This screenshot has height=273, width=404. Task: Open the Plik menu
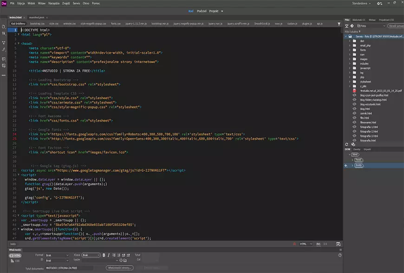(x=12, y=3)
